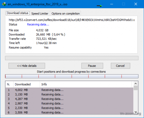Collapse details with Hide details button
This screenshot has width=144, height=118.
point(27,66)
